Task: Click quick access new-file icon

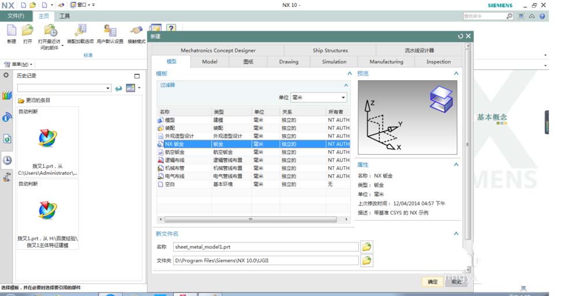Action: (x=24, y=5)
